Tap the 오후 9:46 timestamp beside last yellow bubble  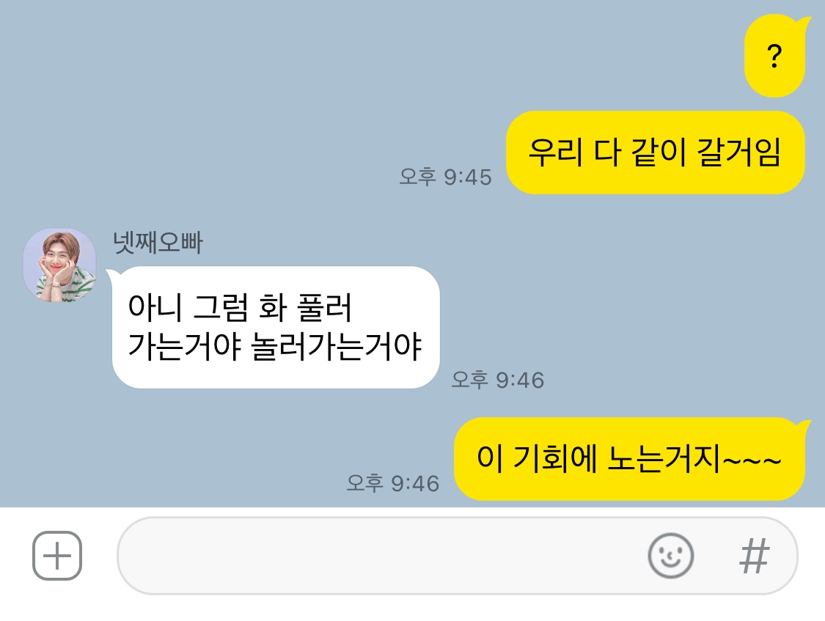tap(393, 483)
